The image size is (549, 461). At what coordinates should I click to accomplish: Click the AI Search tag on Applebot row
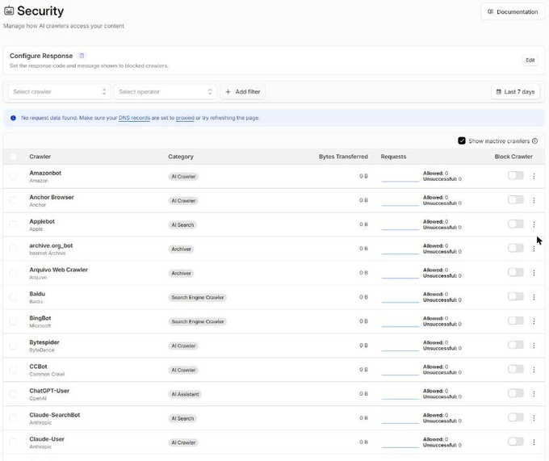click(182, 224)
